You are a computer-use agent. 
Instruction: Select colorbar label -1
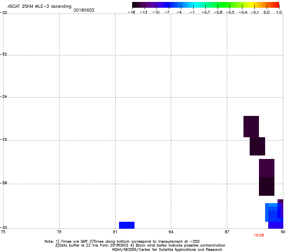(x=192, y=12)
